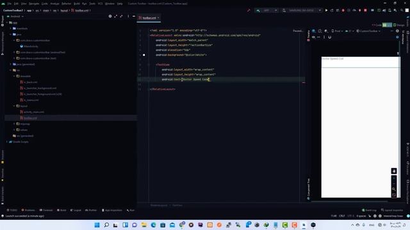Open the Android project view dropdown
Image resolution: width=410 pixels, height=230 pixels.
pos(15,16)
